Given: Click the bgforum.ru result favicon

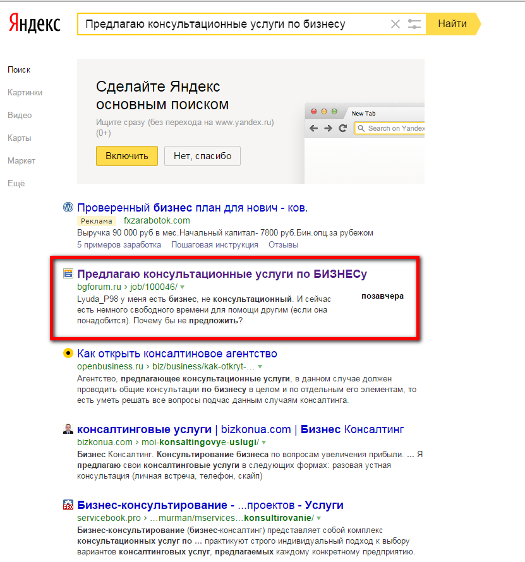Looking at the screenshot, I should tap(68, 273).
